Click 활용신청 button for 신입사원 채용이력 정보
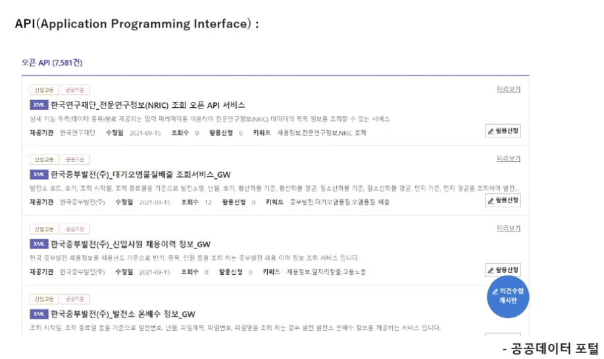Screen dimensions: 604x359 pyautogui.click(x=503, y=270)
